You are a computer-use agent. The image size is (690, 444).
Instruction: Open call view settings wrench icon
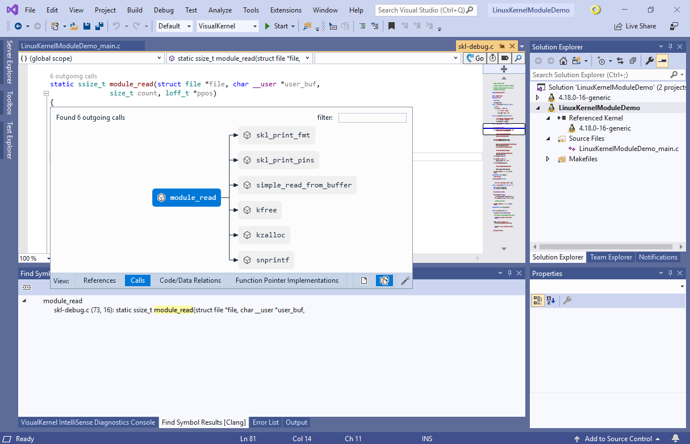(405, 280)
